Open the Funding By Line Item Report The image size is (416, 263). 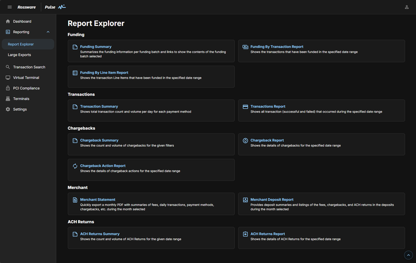tap(104, 73)
